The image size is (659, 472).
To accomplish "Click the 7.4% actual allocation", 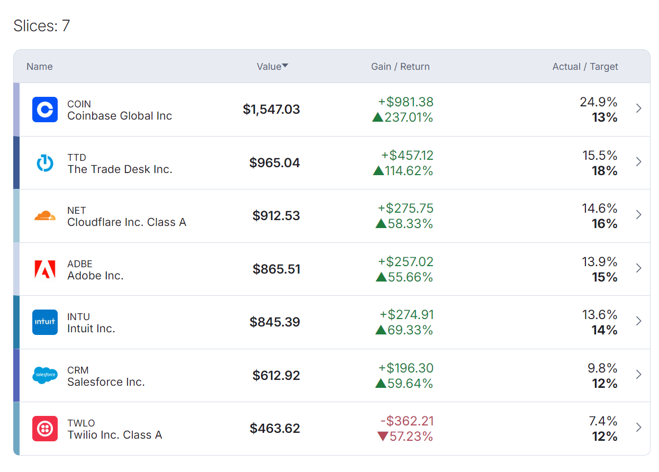I will pos(603,421).
